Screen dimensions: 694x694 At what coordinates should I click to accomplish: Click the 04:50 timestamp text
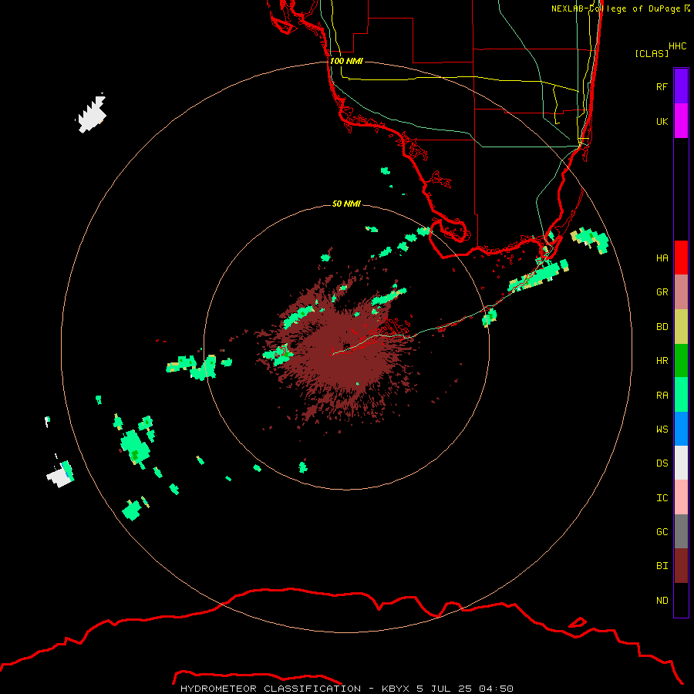[x=496, y=689]
